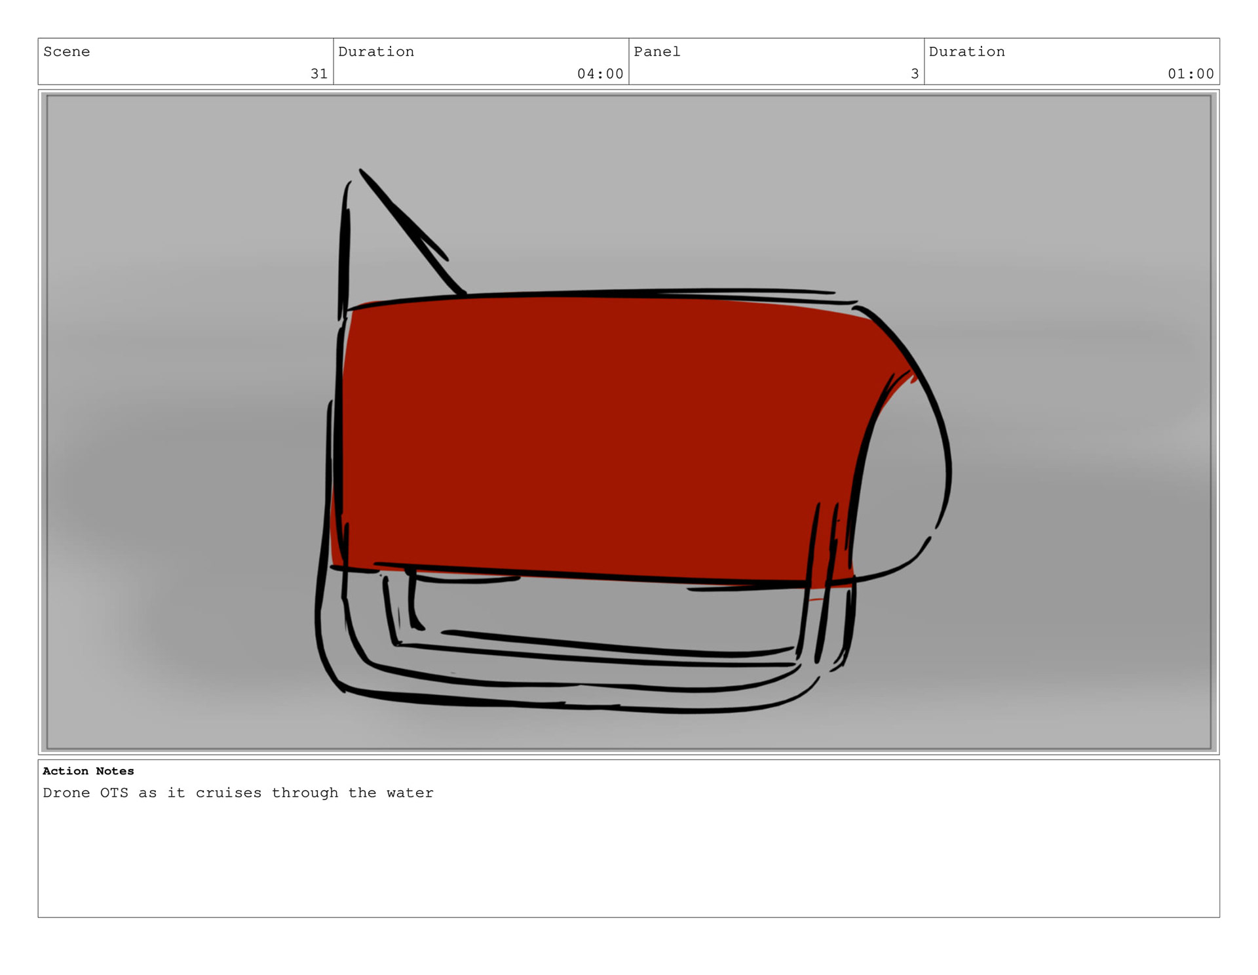Image resolution: width=1258 pixels, height=975 pixels.
Task: Click the drone OTS action notes text
Action: pyautogui.click(x=238, y=793)
